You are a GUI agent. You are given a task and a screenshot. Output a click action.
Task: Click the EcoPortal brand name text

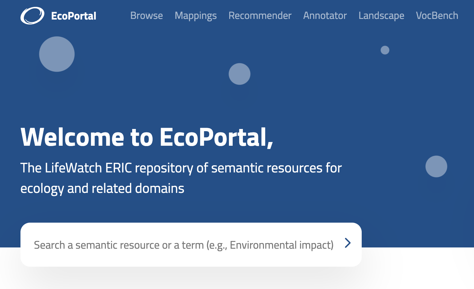click(74, 16)
